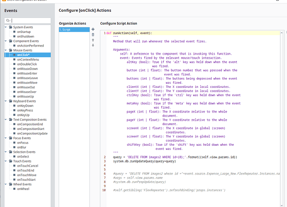Viewport: 287px width, 207px height.
Task: Place cursor on '#system.db.runPrepUpdate(query)' comment line
Action: pos(139,182)
